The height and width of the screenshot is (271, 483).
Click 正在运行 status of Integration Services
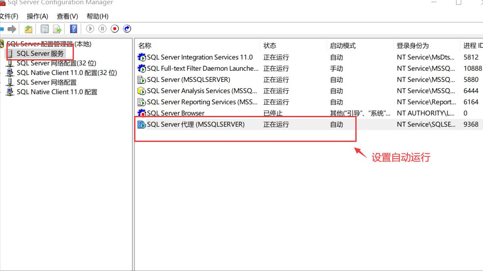pyautogui.click(x=276, y=58)
